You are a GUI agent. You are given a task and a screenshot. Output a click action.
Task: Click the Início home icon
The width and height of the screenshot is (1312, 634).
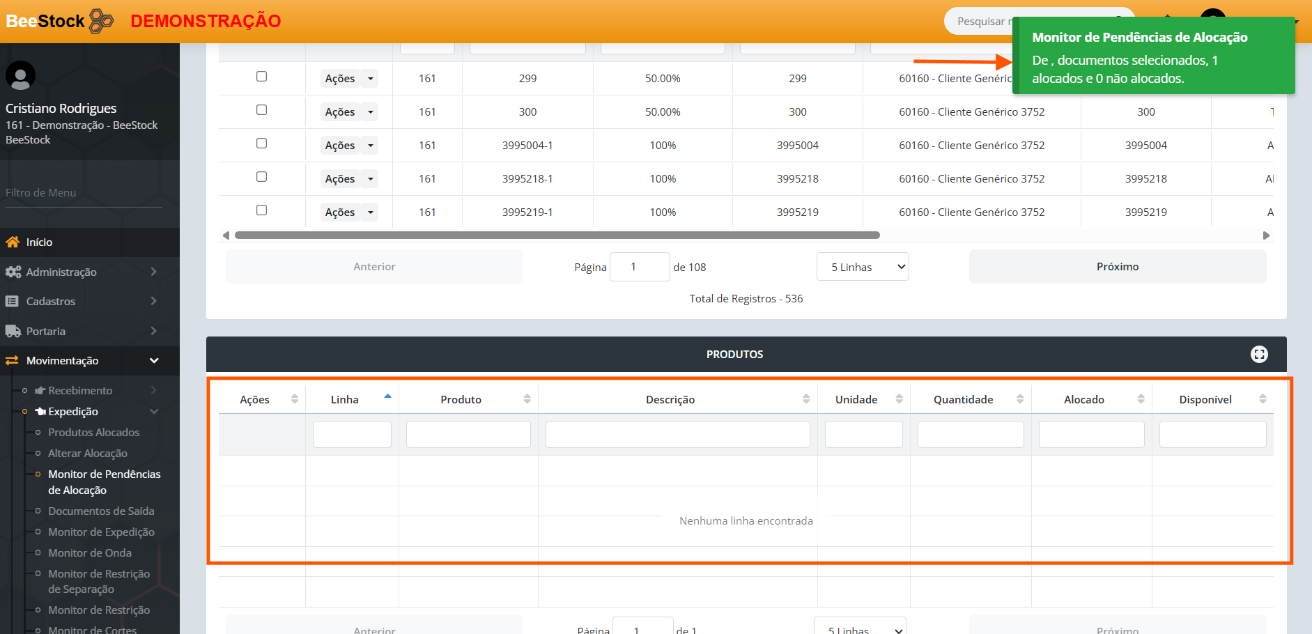click(13, 242)
